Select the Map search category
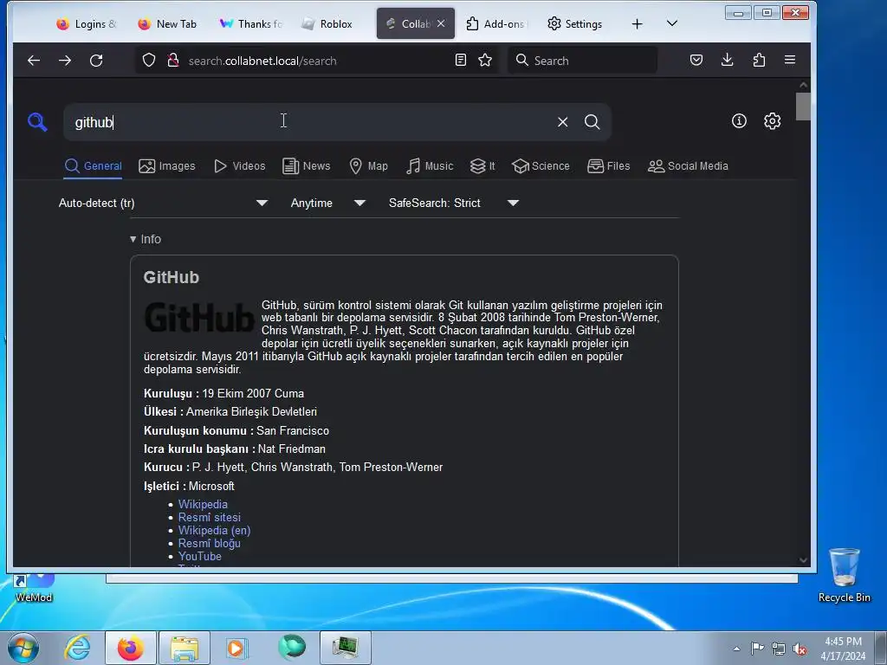Image resolution: width=887 pixels, height=665 pixels. pyautogui.click(x=368, y=166)
